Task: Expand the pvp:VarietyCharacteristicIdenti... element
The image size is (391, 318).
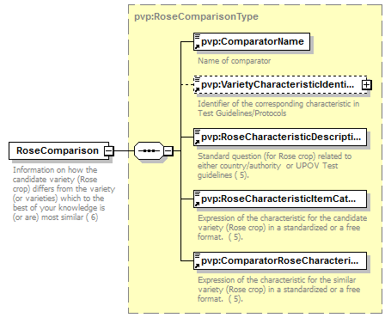Action: (367, 85)
